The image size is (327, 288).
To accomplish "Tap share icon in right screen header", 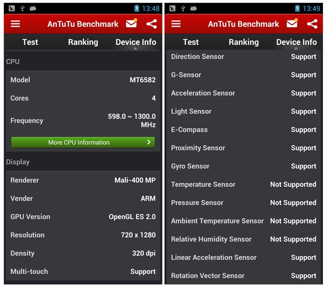I will (312, 24).
